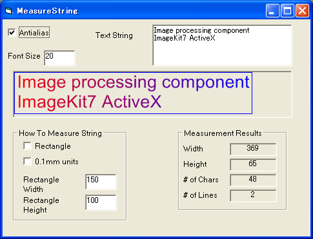
Task: Click the rendered gradient text preview
Action: 133,93
